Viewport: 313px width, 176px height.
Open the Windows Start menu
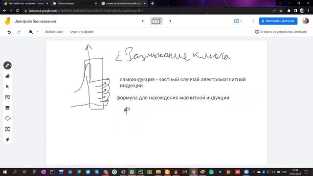(x=5, y=172)
